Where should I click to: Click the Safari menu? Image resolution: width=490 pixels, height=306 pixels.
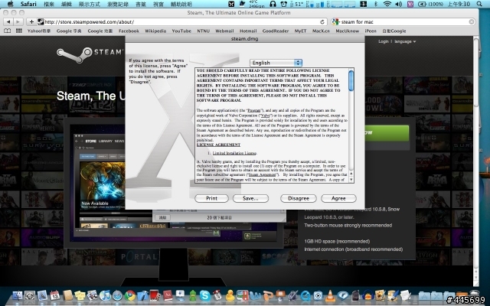pos(28,4)
